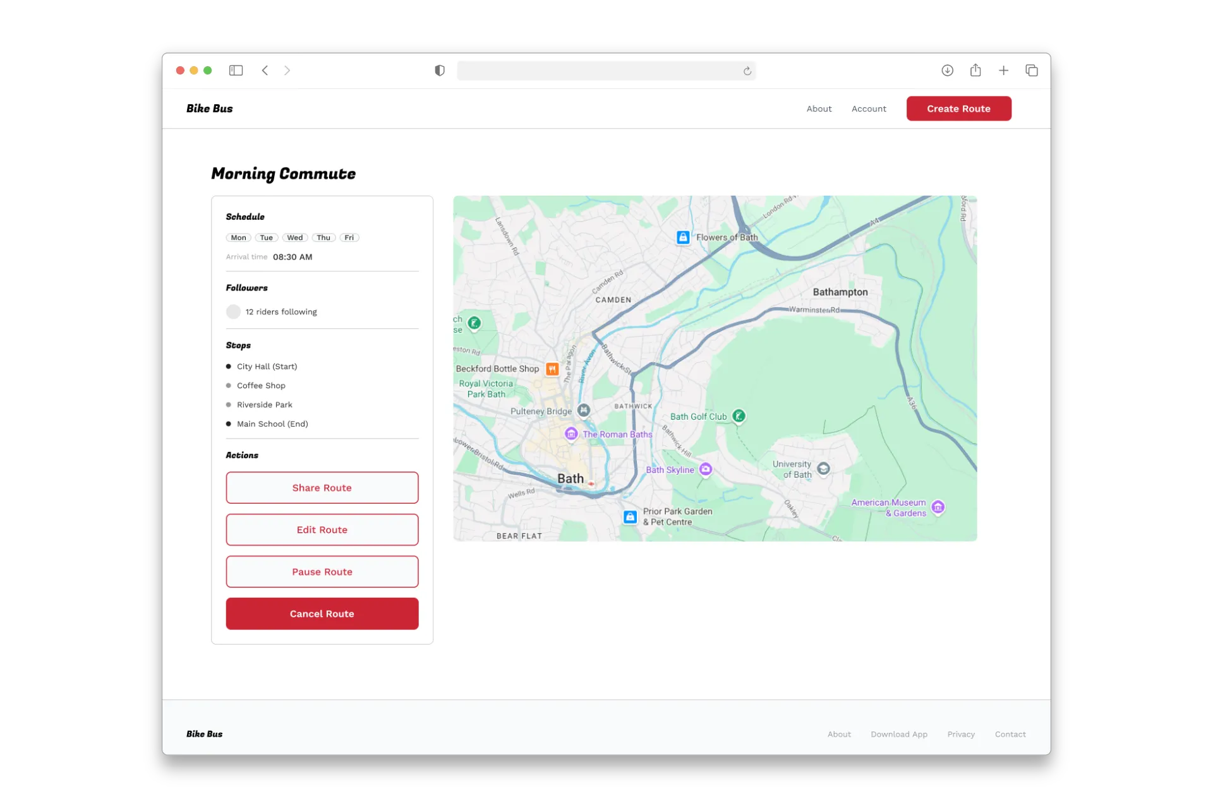Screen dimensions: 1213x808
Task: Go forward with the browser forward arrow
Action: click(x=287, y=70)
